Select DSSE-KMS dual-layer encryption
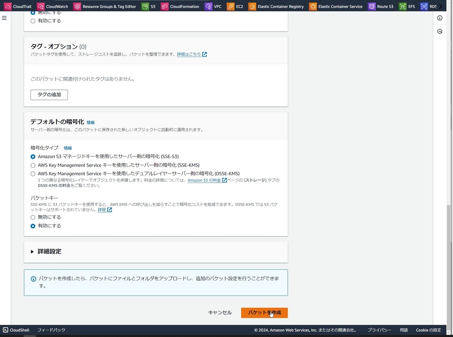453x337 pixels. click(33, 173)
